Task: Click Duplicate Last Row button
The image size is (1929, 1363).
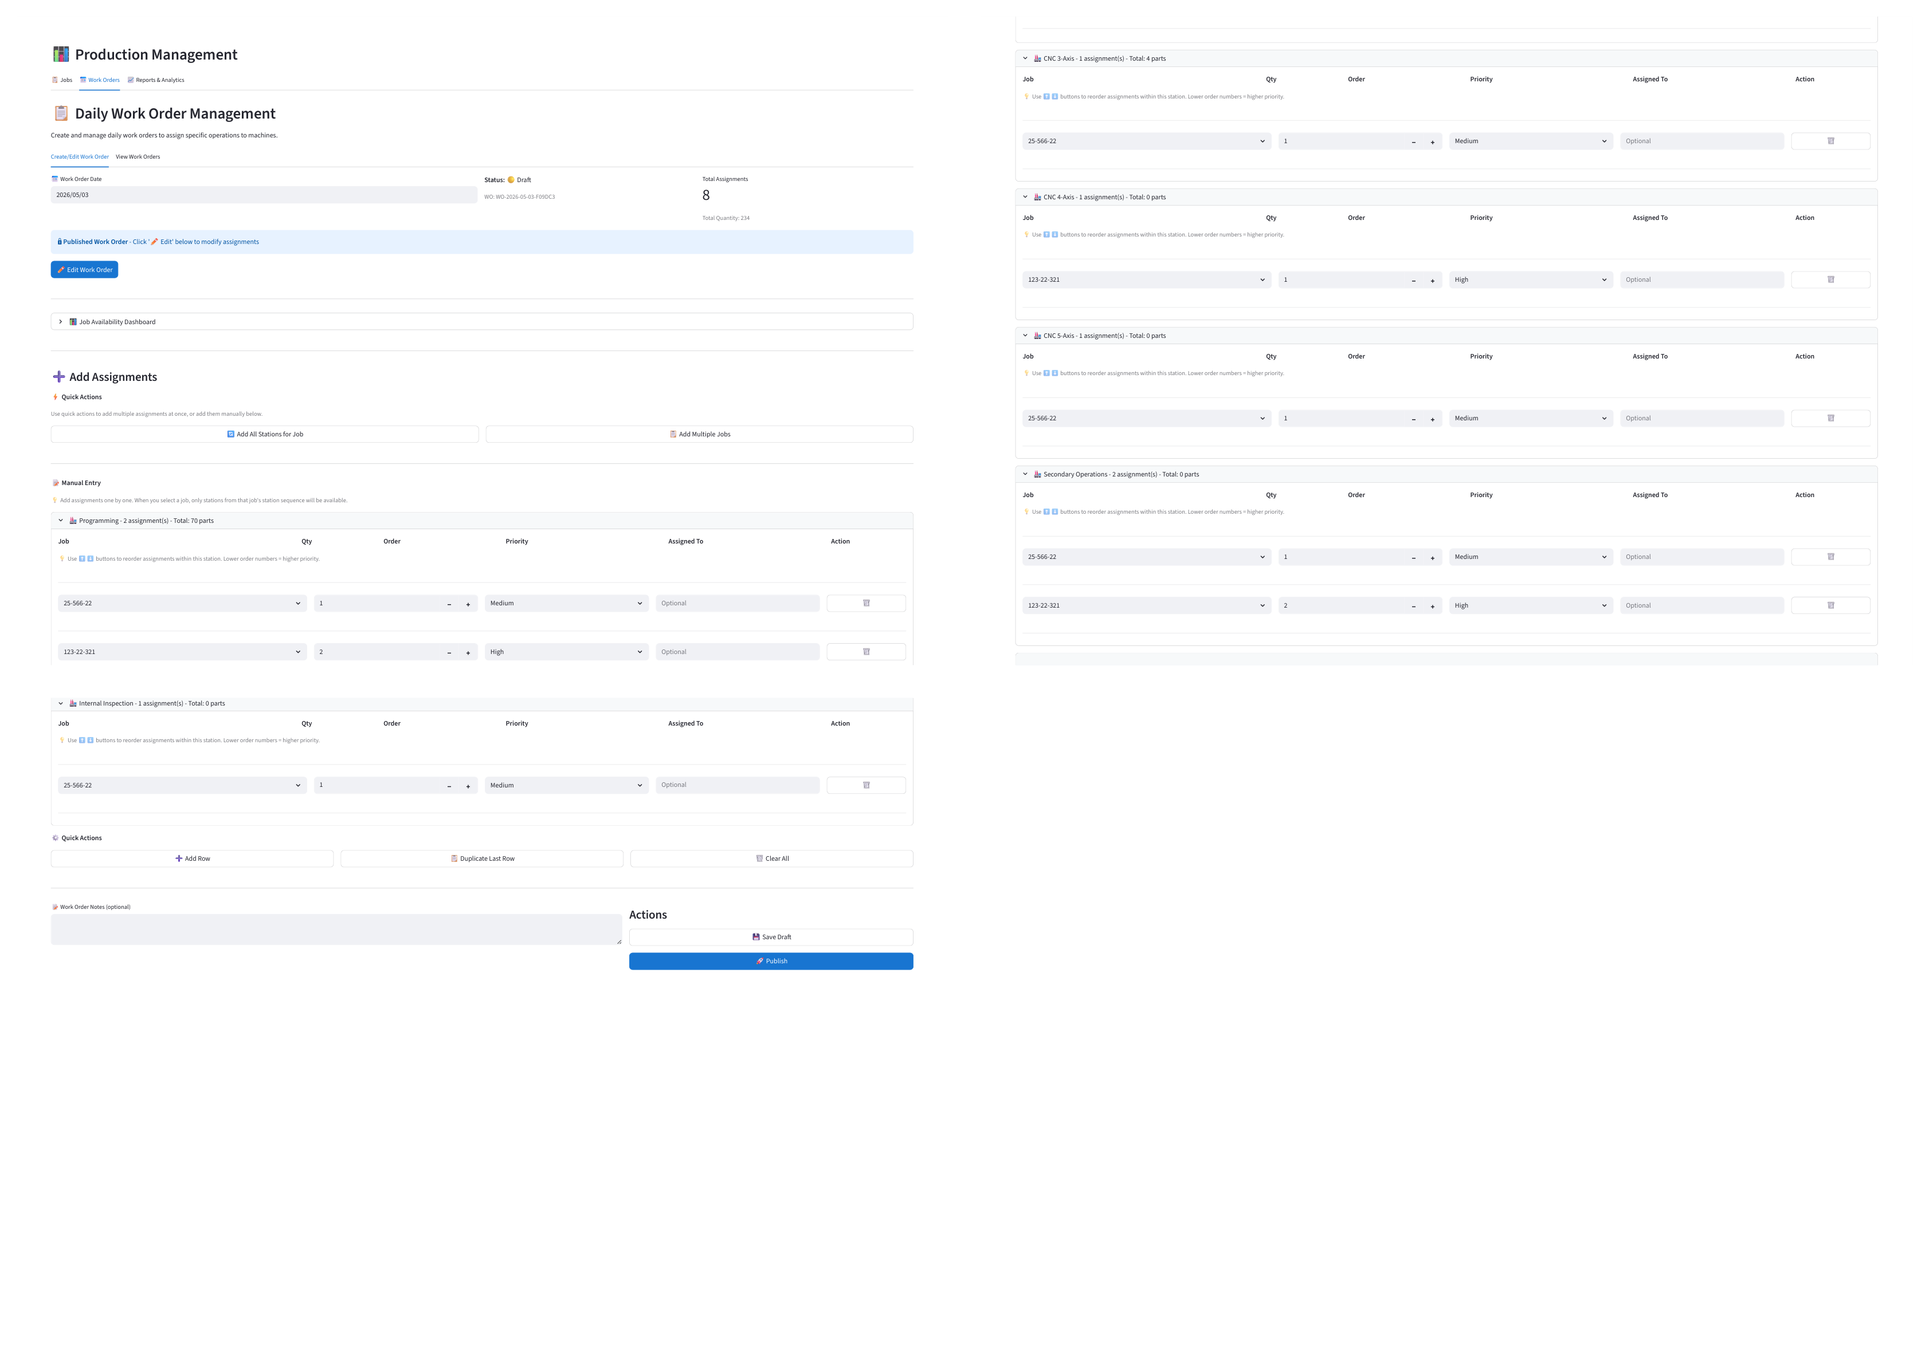Action: coord(481,858)
